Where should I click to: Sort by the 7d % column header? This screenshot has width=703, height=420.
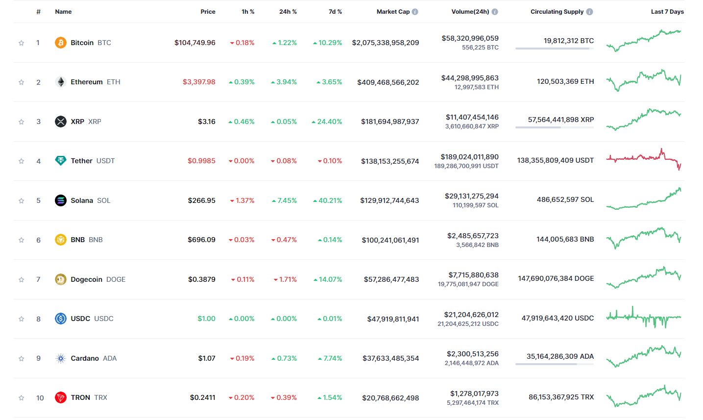(x=335, y=12)
